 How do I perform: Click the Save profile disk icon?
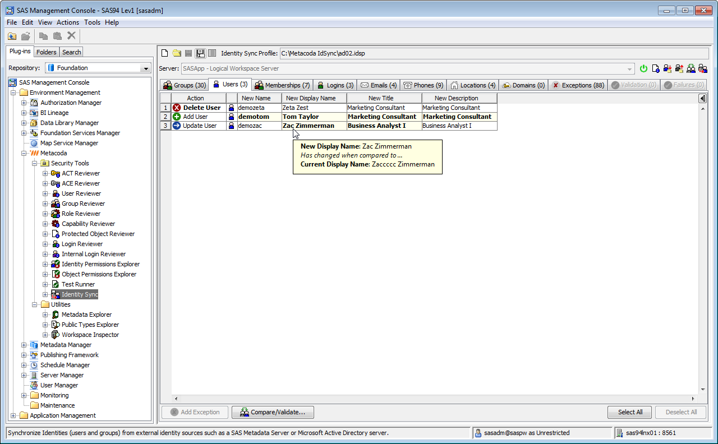click(188, 53)
